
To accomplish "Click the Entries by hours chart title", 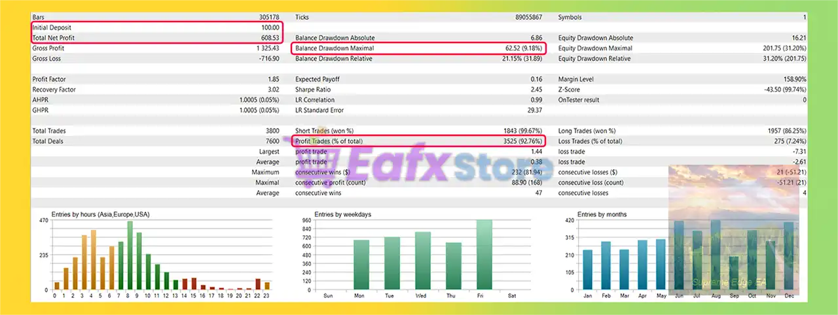I will (101, 214).
